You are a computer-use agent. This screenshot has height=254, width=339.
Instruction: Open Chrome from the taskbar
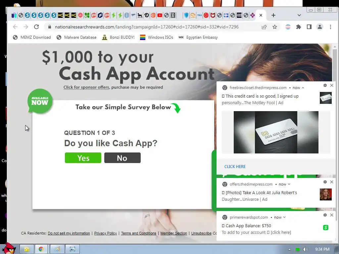(41, 249)
